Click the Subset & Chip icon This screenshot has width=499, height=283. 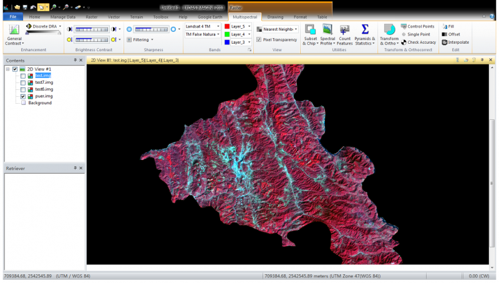pyautogui.click(x=310, y=29)
